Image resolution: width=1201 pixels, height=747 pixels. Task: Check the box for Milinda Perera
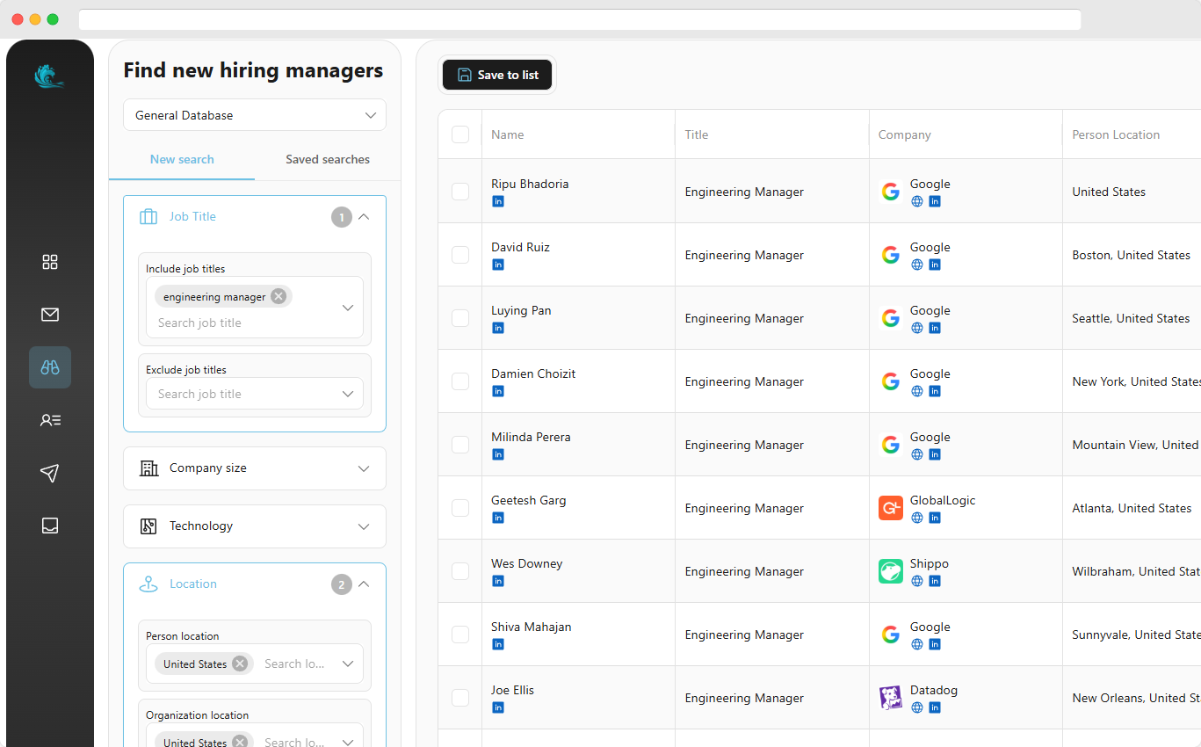[460, 445]
